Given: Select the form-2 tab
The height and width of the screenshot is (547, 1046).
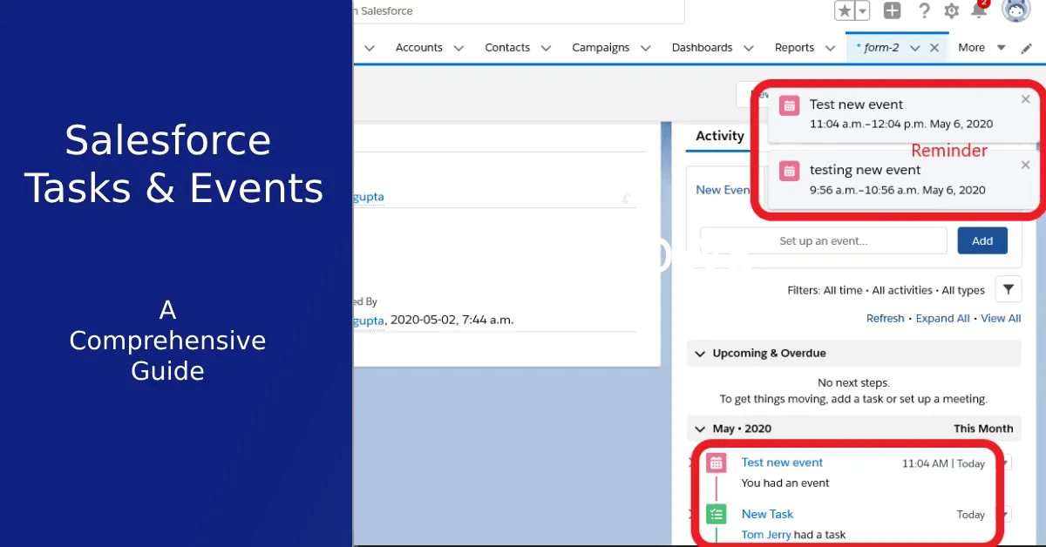Looking at the screenshot, I should 878,48.
